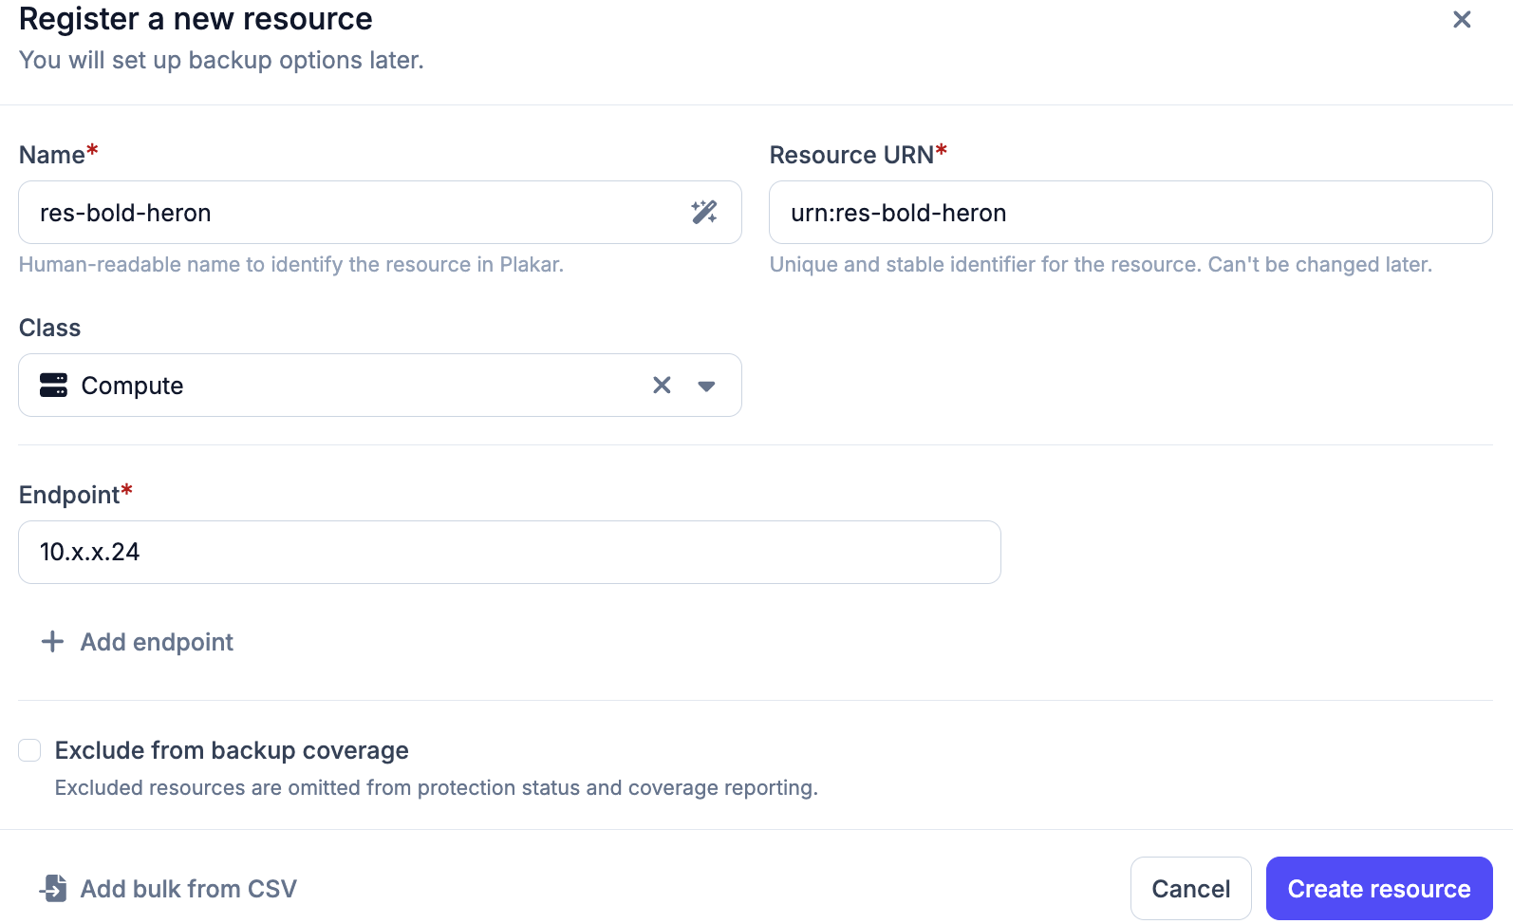This screenshot has height=924, width=1513.
Task: Click the Exclude from backup coverage label
Action: tap(232, 750)
